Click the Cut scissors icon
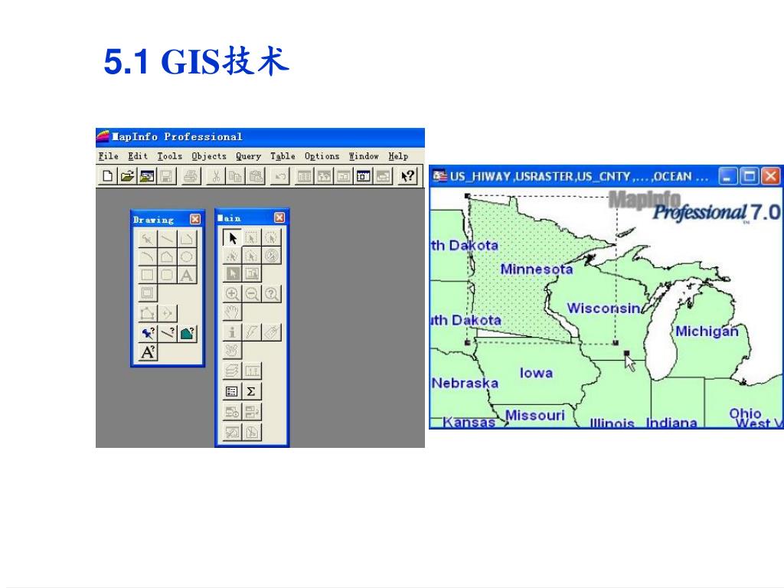The height and width of the screenshot is (588, 784). [216, 176]
